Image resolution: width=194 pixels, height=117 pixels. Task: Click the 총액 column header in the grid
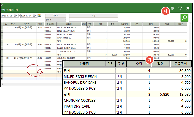(x=151, y=24)
